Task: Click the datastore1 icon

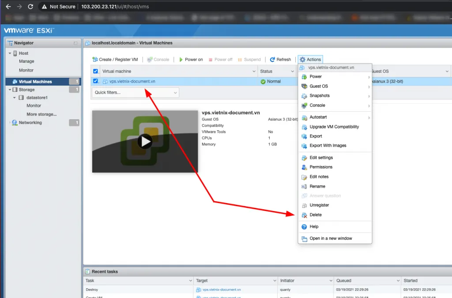Action: pyautogui.click(x=21, y=98)
